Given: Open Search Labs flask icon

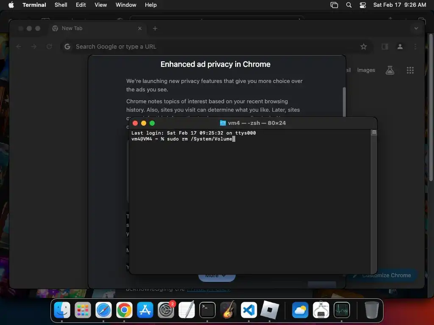Looking at the screenshot, I should click(390, 70).
